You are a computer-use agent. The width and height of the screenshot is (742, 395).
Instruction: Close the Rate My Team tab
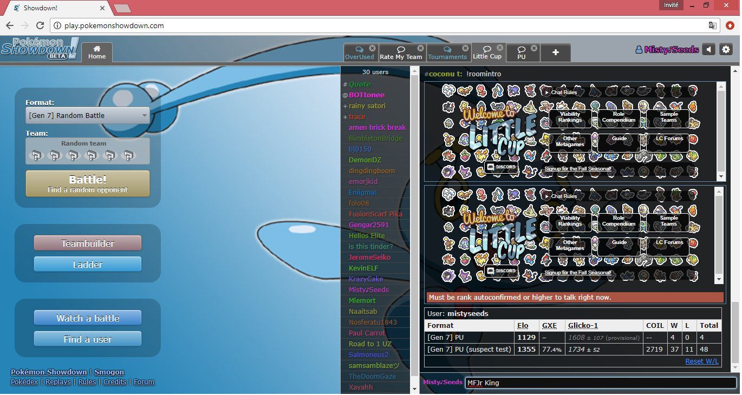point(421,48)
